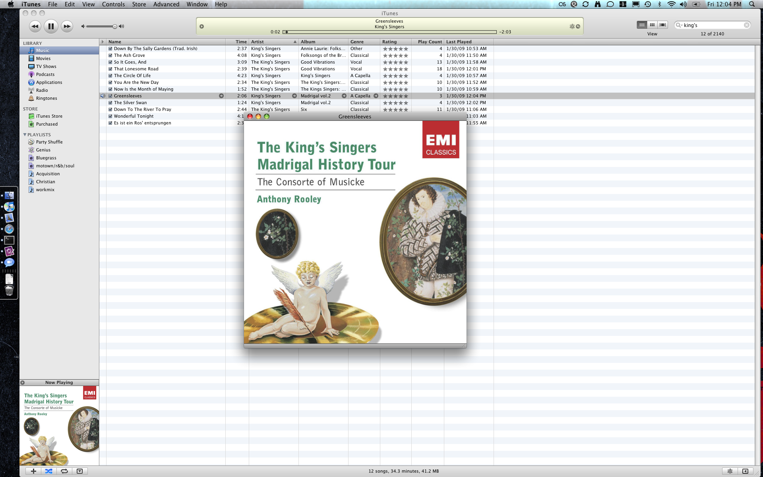This screenshot has width=763, height=477.
Task: Create new playlist with plus button
Action: [33, 471]
